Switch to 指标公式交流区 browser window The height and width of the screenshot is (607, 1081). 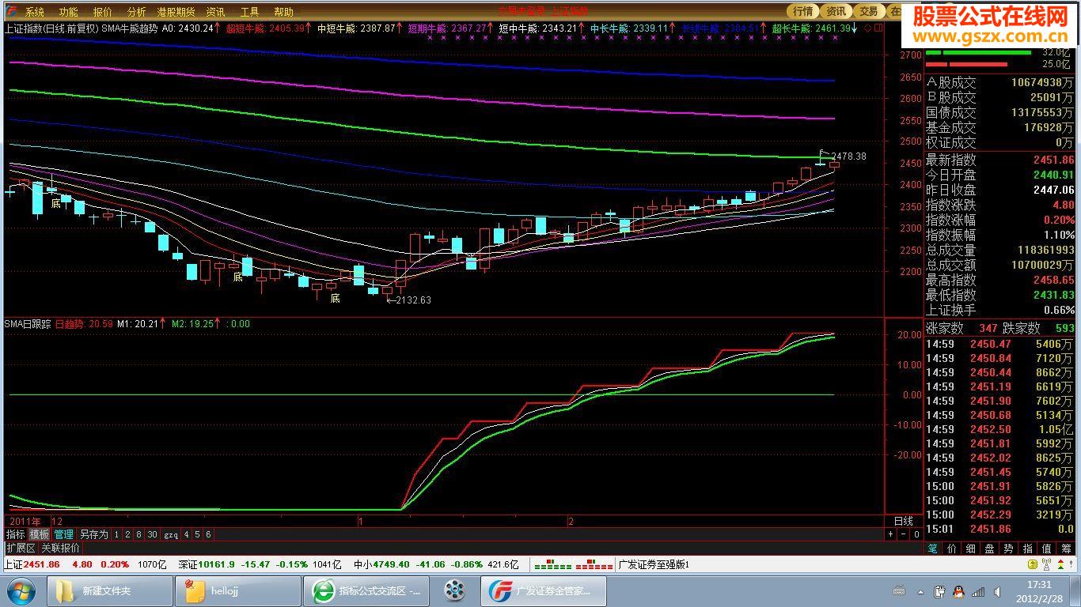[x=366, y=590]
